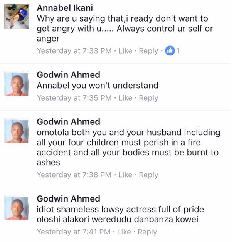Open Annabel Ikani's profile picture
This screenshot has width=234, height=242.
pyautogui.click(x=17, y=16)
